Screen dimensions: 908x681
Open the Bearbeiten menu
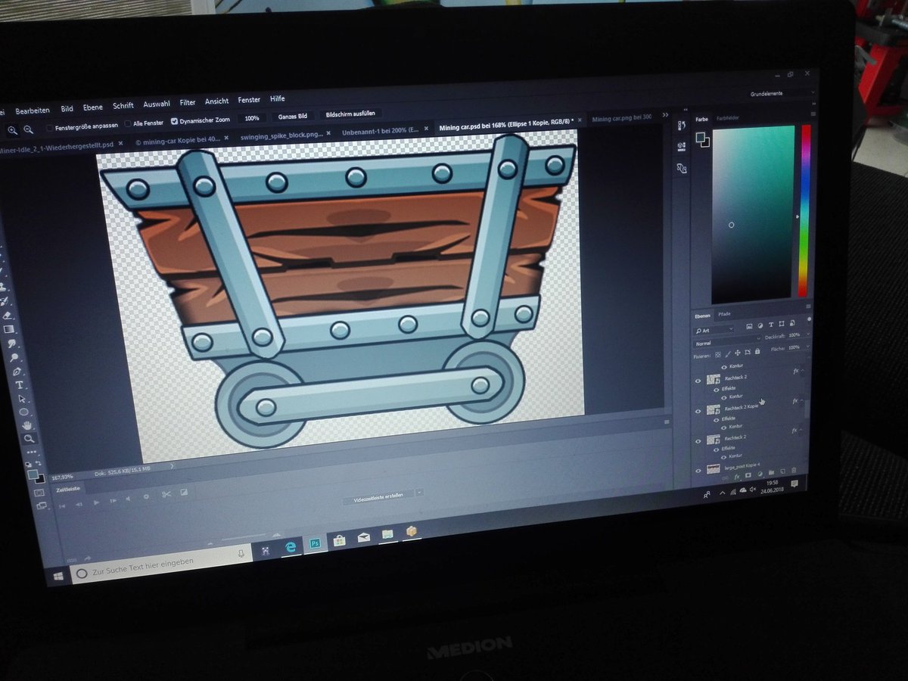coord(33,110)
